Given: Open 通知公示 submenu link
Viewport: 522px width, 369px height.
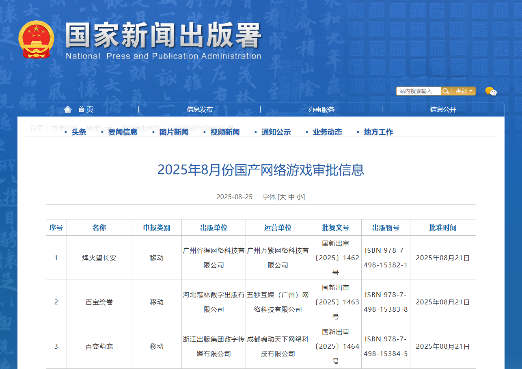Looking at the screenshot, I should [x=276, y=132].
